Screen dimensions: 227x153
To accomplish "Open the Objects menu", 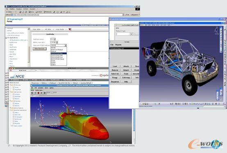I will pyautogui.click(x=118, y=45).
